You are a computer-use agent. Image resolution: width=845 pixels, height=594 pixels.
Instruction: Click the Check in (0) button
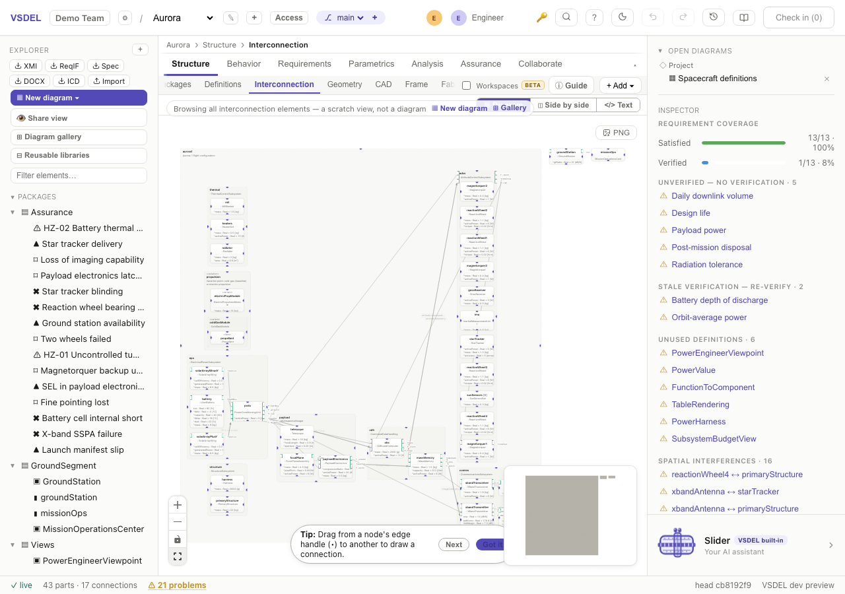click(799, 18)
